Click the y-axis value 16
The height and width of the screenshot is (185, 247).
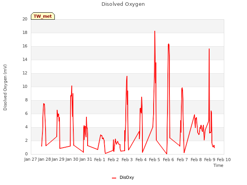pos(25,46)
